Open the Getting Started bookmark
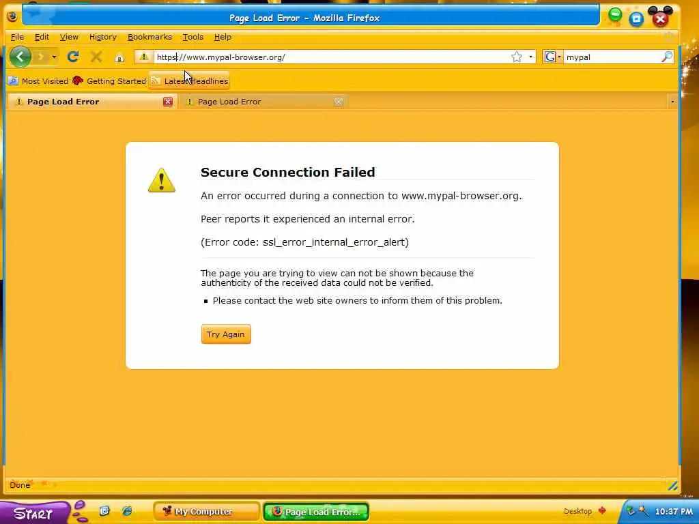This screenshot has height=524, width=699. coord(109,81)
